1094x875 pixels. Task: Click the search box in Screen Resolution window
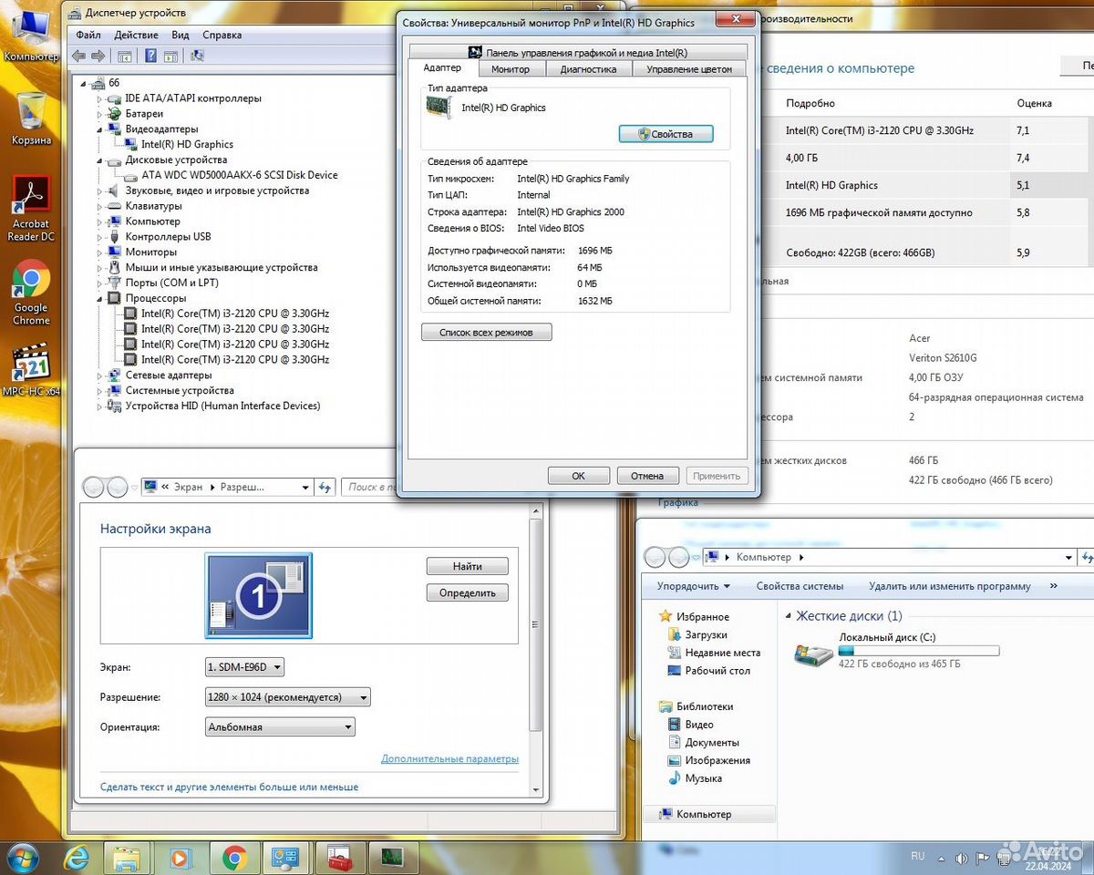[369, 488]
